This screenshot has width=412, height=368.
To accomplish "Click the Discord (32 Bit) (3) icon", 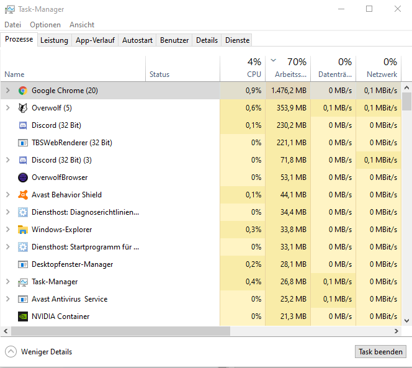I will pyautogui.click(x=23, y=160).
